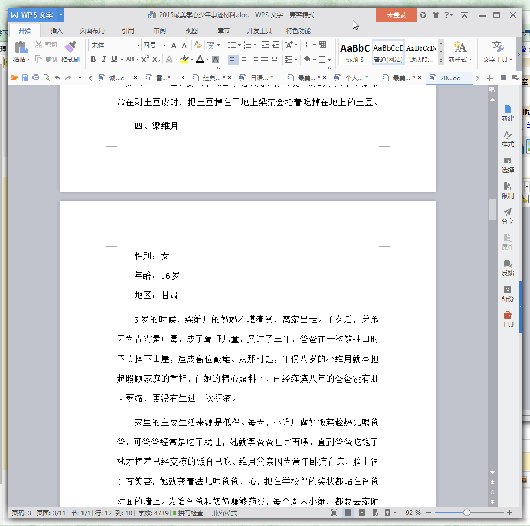Toggle spell check (拼写检查) in status bar
The width and height of the screenshot is (530, 526).
[188, 513]
